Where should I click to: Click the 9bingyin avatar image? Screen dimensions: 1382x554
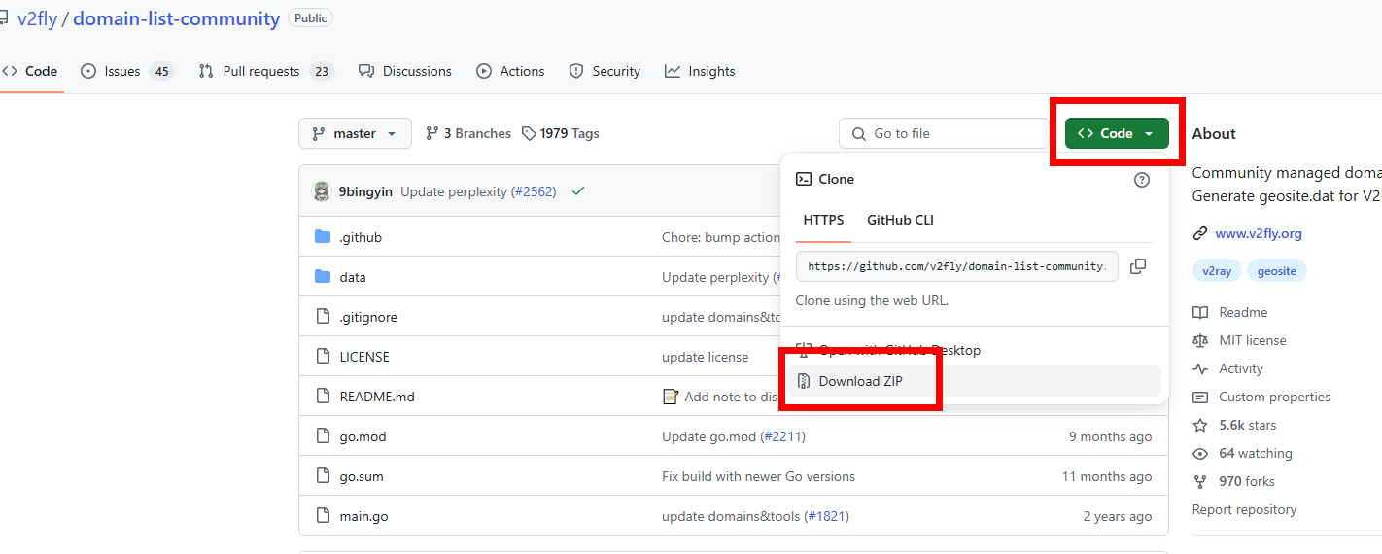click(x=321, y=191)
